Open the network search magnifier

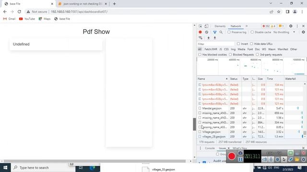(x=221, y=32)
